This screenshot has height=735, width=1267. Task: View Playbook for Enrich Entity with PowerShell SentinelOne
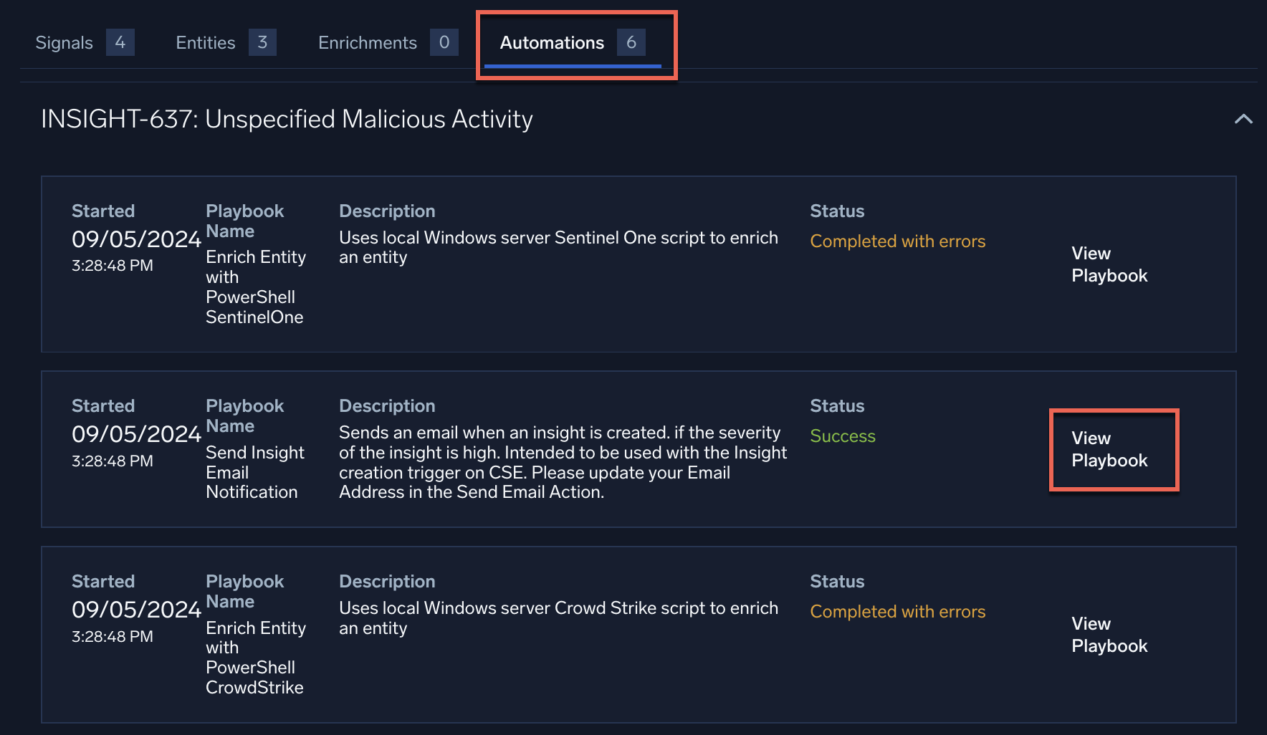point(1109,264)
